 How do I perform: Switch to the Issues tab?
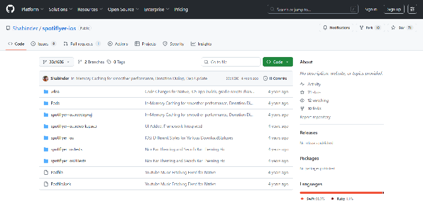[x=43, y=44]
